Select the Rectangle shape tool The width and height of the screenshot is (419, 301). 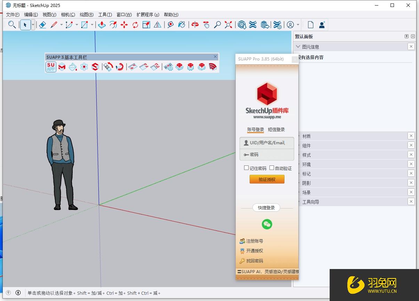coord(84,25)
